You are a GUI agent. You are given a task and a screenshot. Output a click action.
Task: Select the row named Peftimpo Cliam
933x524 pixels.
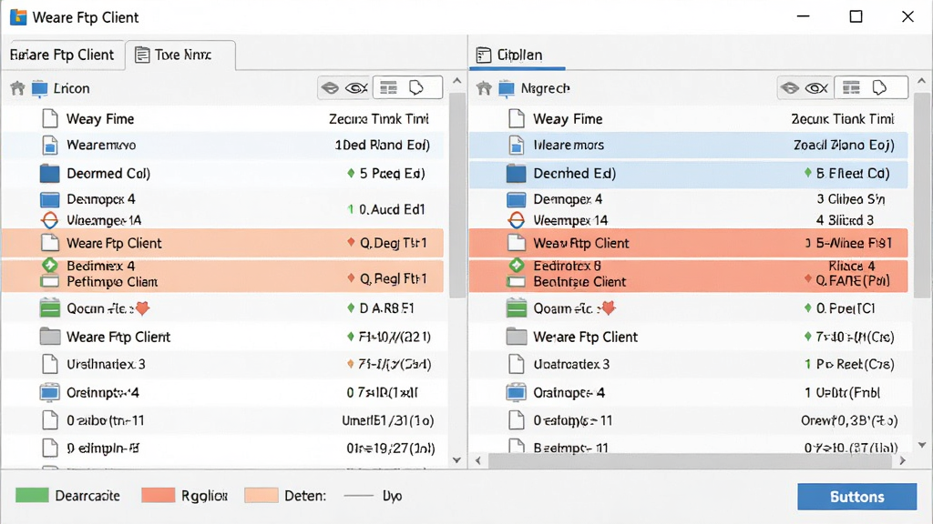point(222,282)
